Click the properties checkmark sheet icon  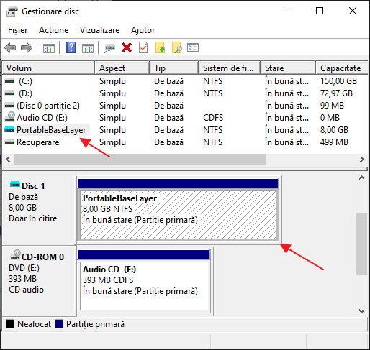[x=143, y=47]
